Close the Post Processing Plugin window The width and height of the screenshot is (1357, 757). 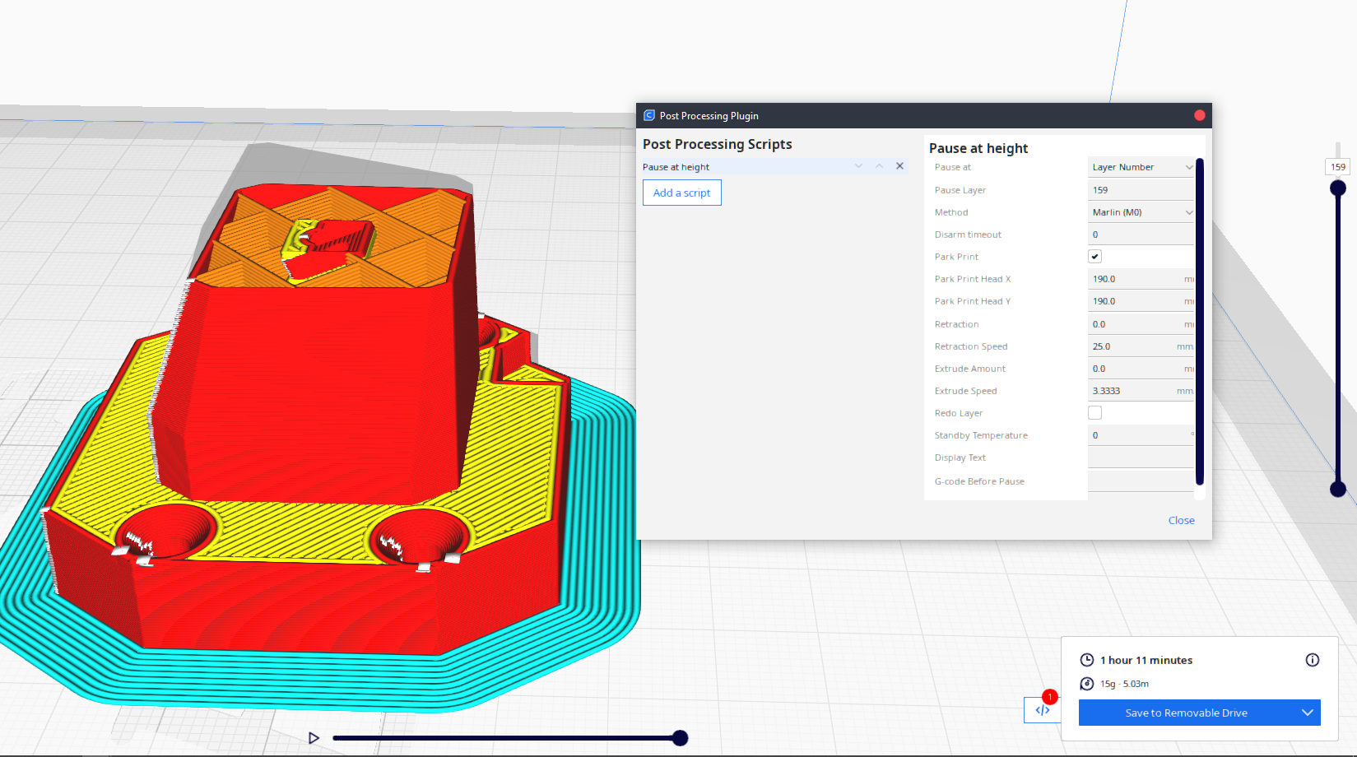click(x=1199, y=115)
